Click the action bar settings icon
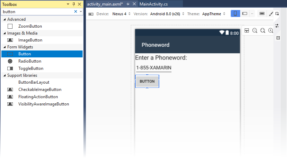The image size is (287, 158). pyautogui.click(x=262, y=14)
